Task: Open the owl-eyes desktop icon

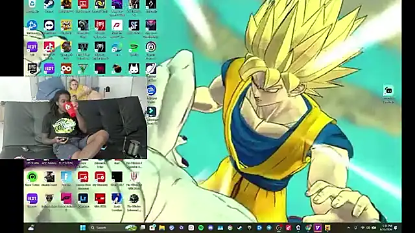Action: point(66,69)
